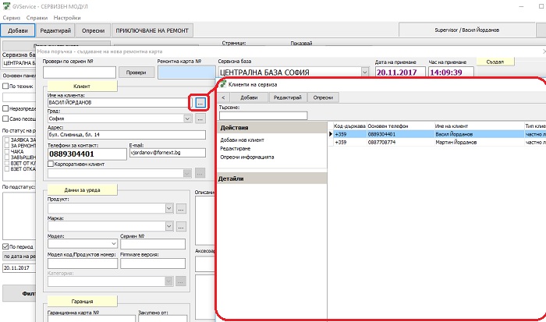
Task: Toggle Неразпределени checkbox
Action: [x=5, y=108]
